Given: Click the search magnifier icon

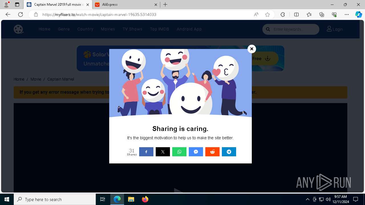Looking at the screenshot, I should (268, 29).
